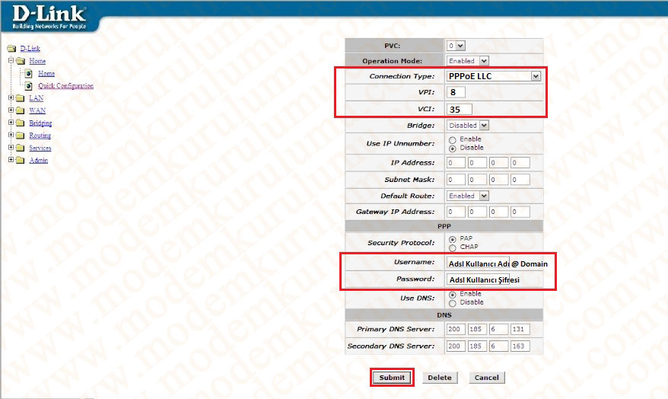Open the Home page link under Home

pos(46,73)
